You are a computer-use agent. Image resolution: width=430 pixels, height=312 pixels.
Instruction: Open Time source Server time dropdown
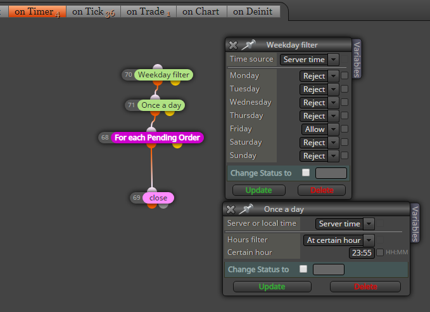click(309, 60)
